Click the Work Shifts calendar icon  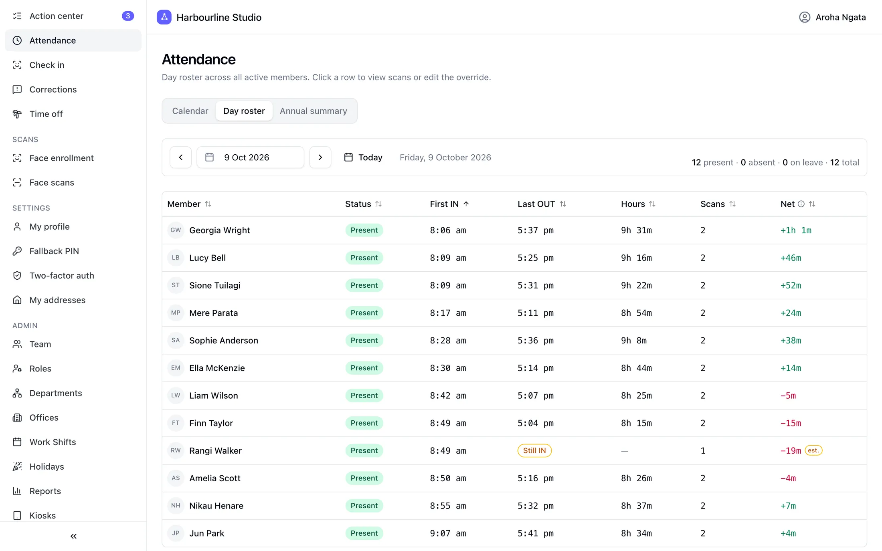coord(17,442)
